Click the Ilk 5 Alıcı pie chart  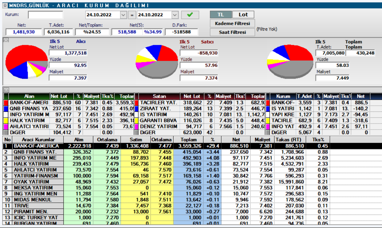click(27, 62)
